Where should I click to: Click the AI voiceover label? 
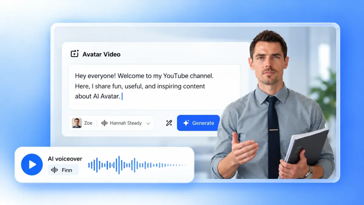click(x=65, y=159)
